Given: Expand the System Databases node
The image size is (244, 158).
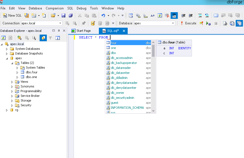Looking at the screenshot, I should (x=7, y=49).
